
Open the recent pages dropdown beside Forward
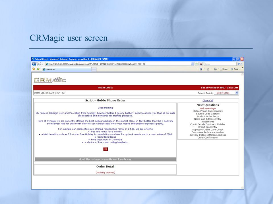(42, 64)
